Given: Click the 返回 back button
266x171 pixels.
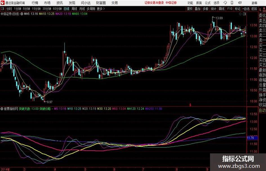Looking at the screenshot, I should point(254,9).
